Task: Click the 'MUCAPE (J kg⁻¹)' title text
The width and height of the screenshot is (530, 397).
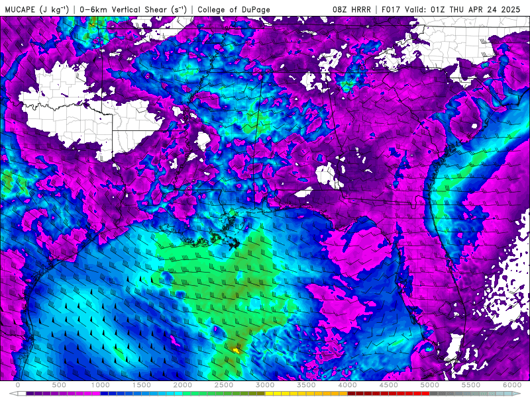Action: 37,9
